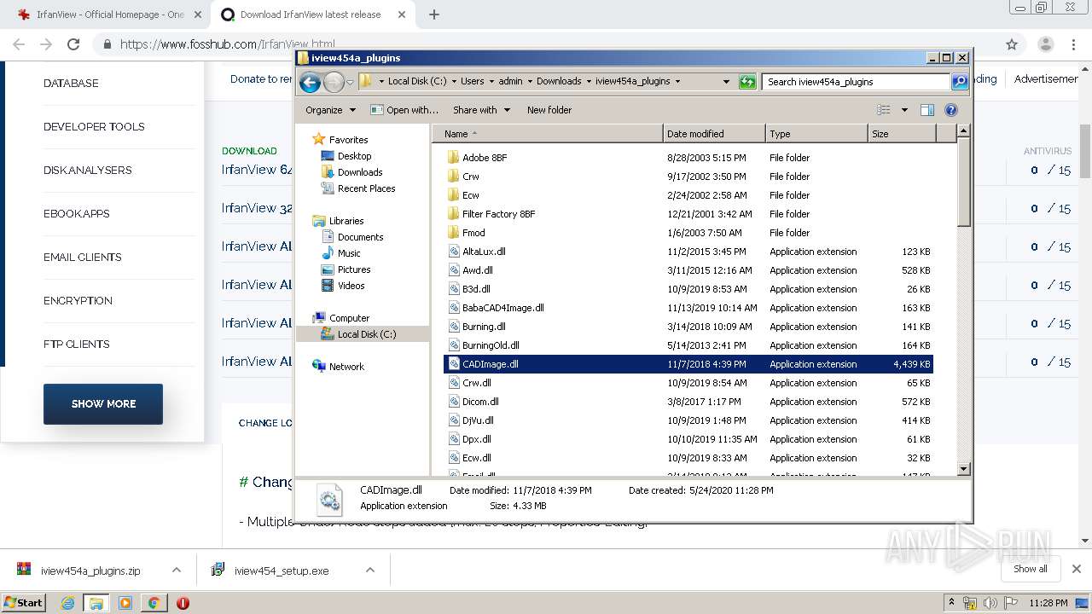Sort files by Type column header

click(x=816, y=134)
